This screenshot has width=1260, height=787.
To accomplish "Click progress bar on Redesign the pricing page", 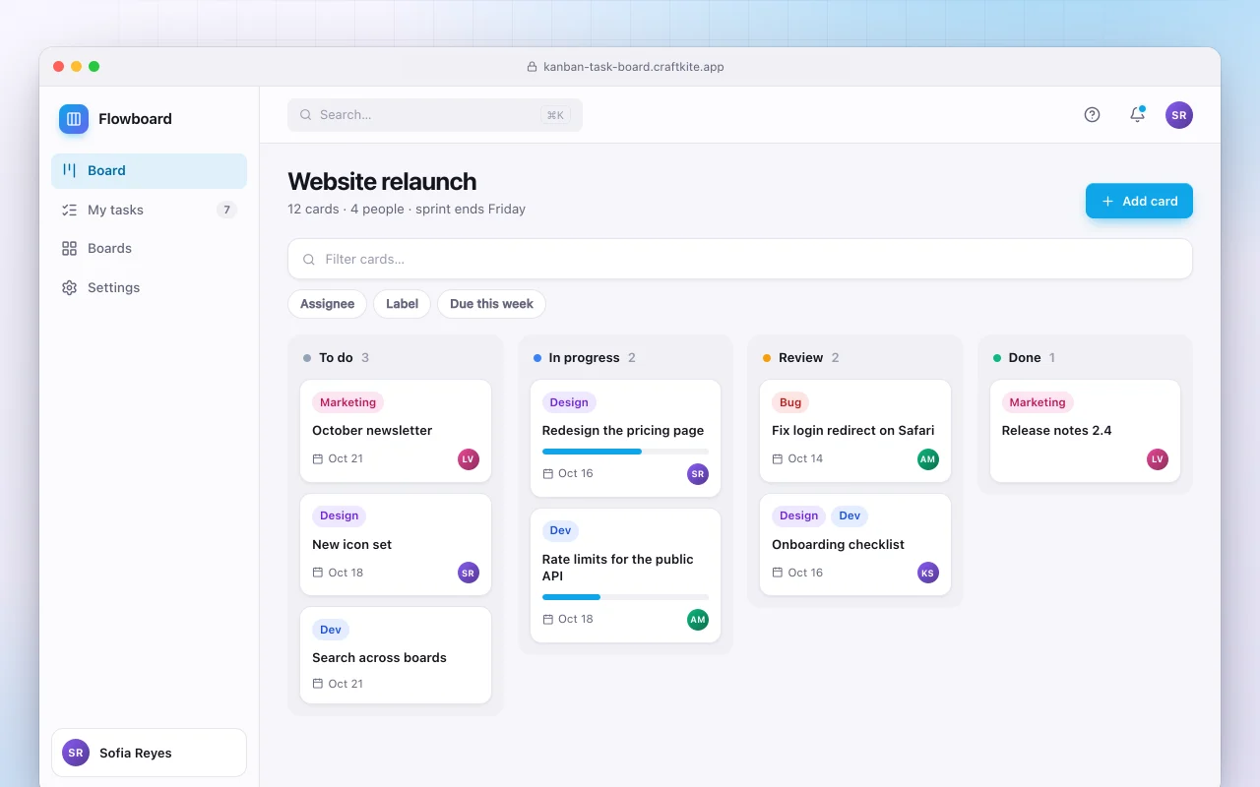I will (x=625, y=452).
